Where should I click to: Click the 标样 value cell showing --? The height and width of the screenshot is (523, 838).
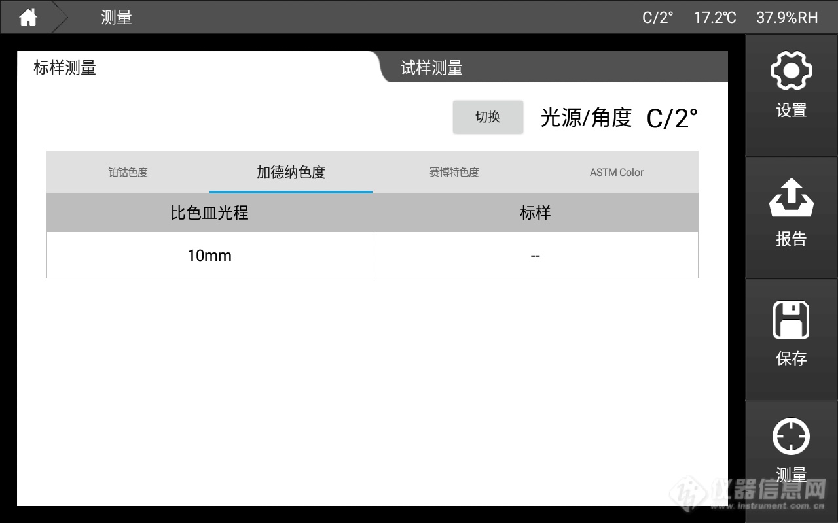535,256
